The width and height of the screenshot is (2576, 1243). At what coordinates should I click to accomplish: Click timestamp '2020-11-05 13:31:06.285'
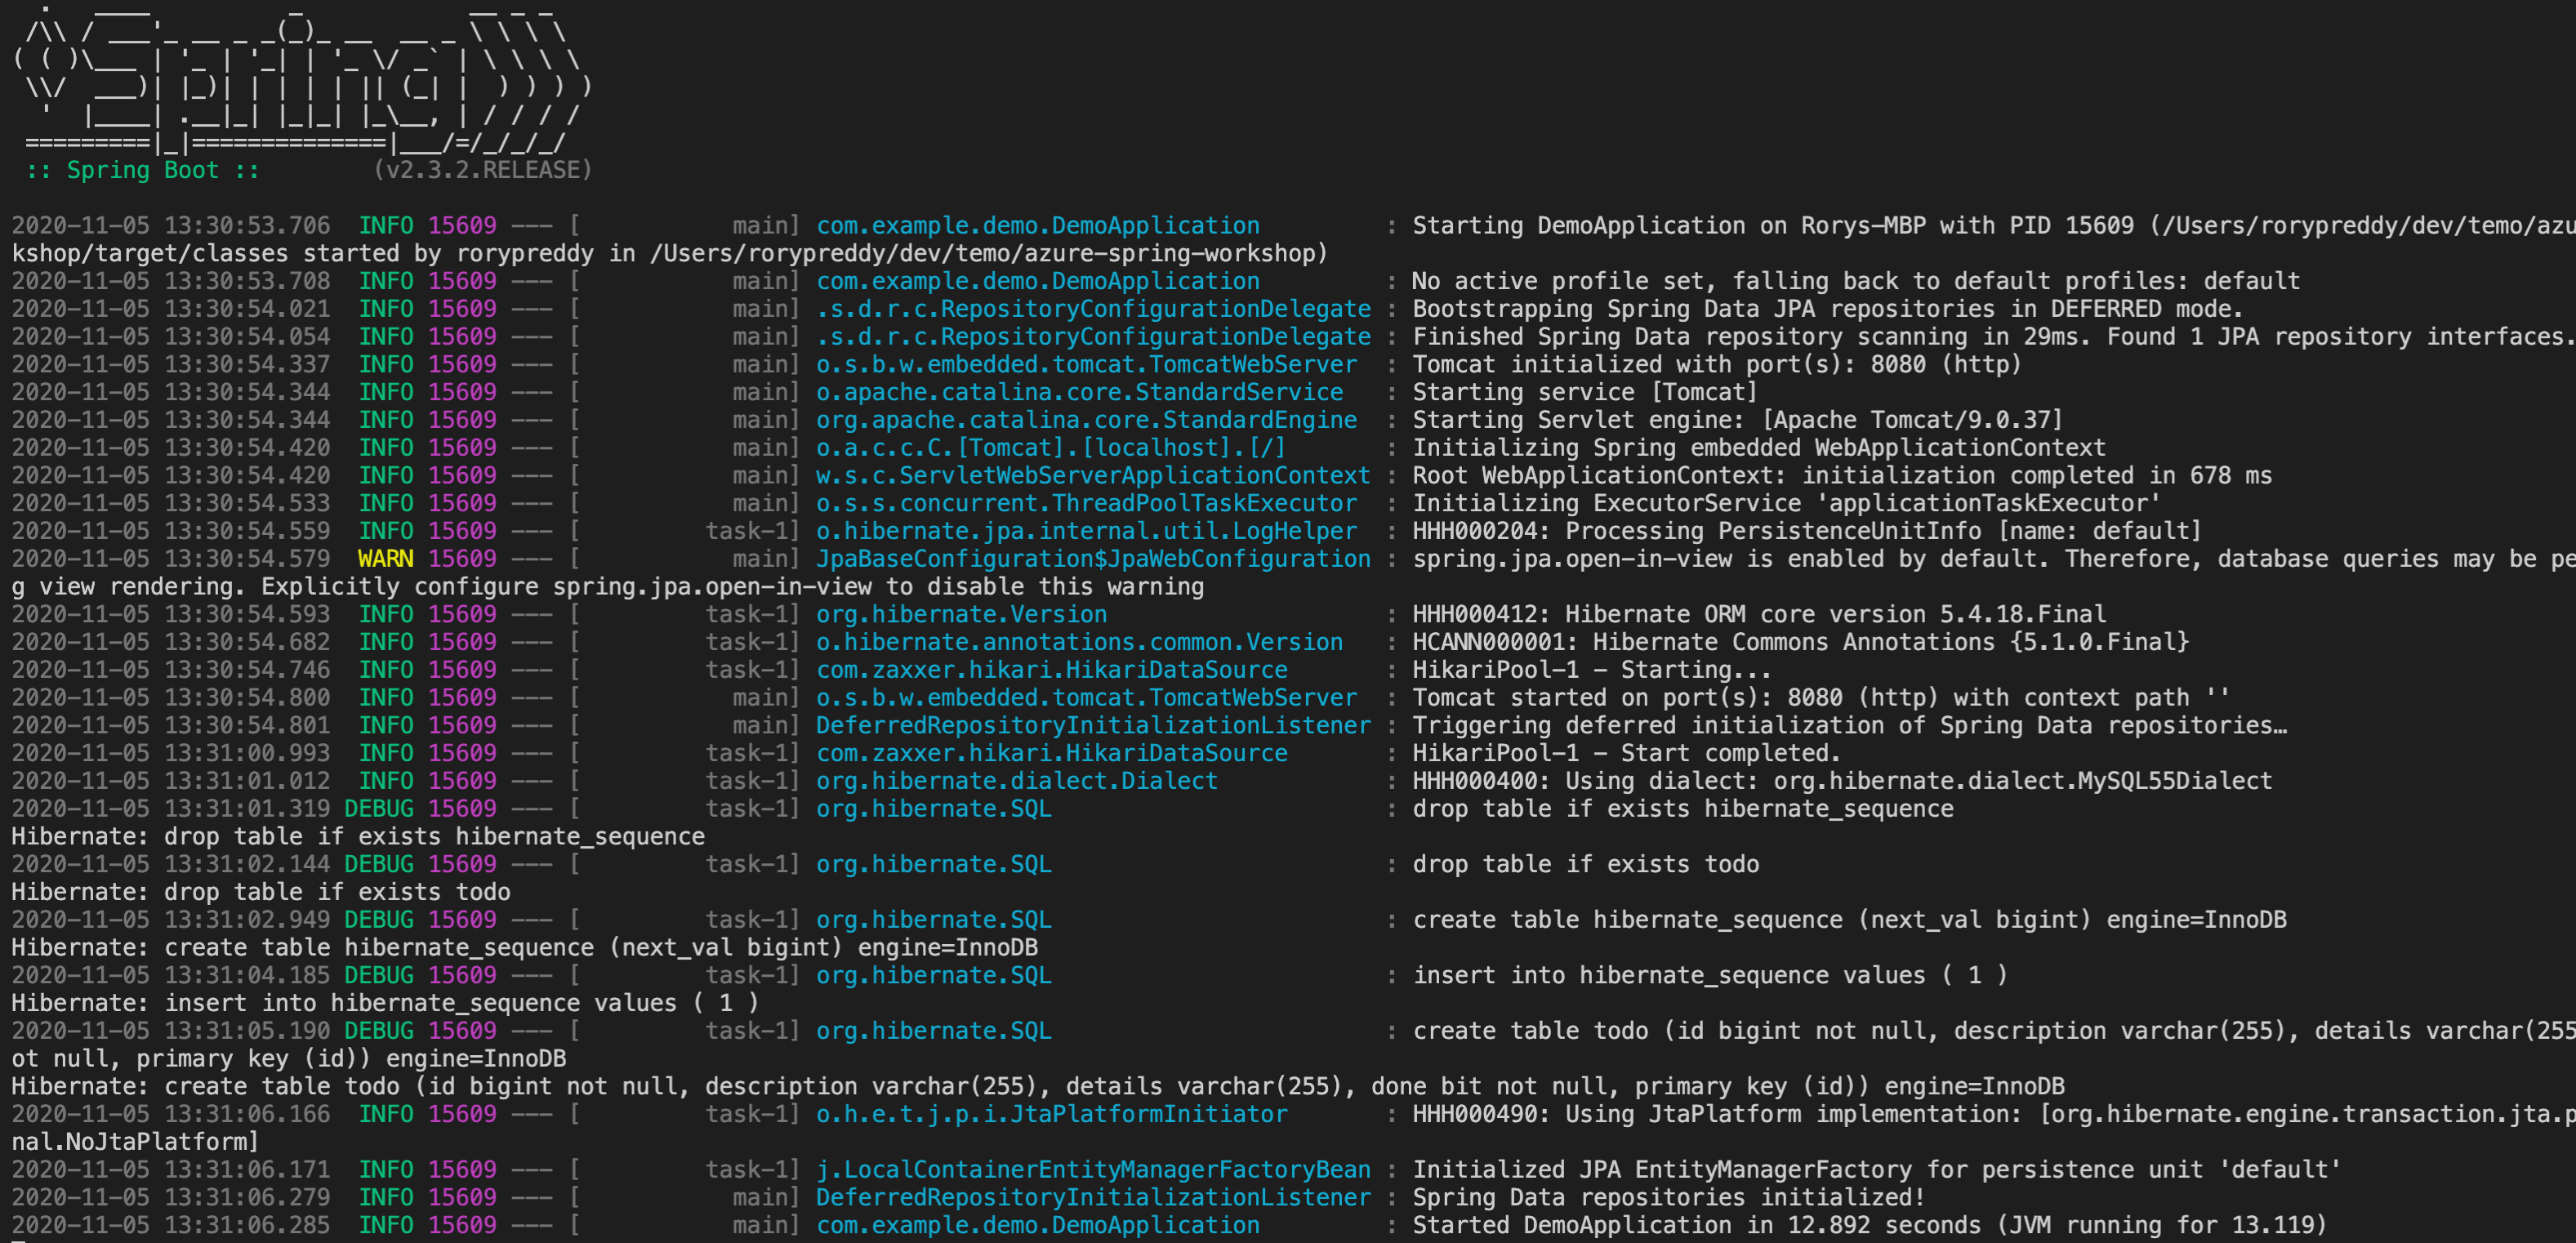click(171, 1225)
